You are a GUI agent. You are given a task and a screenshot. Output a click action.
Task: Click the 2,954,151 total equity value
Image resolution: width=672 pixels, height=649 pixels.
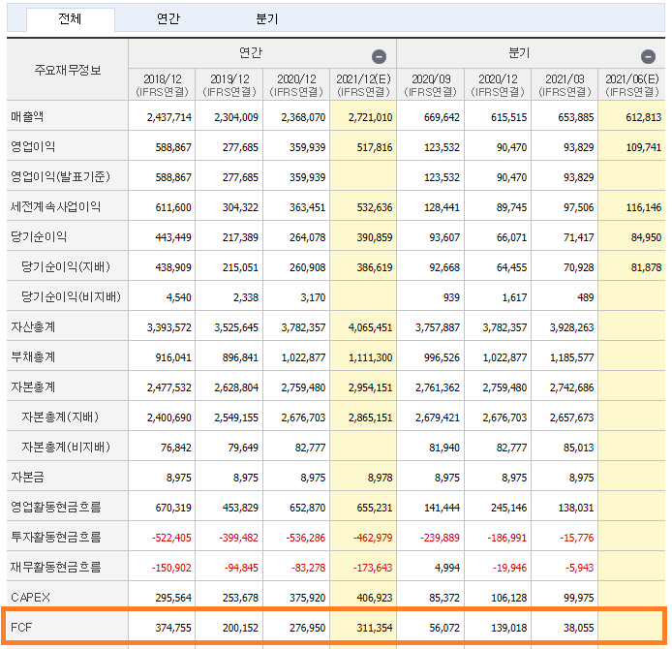pyautogui.click(x=370, y=387)
